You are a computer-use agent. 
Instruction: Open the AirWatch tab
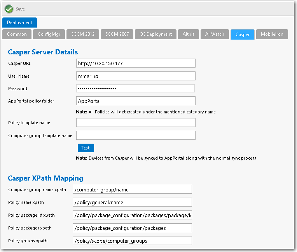pos(215,34)
